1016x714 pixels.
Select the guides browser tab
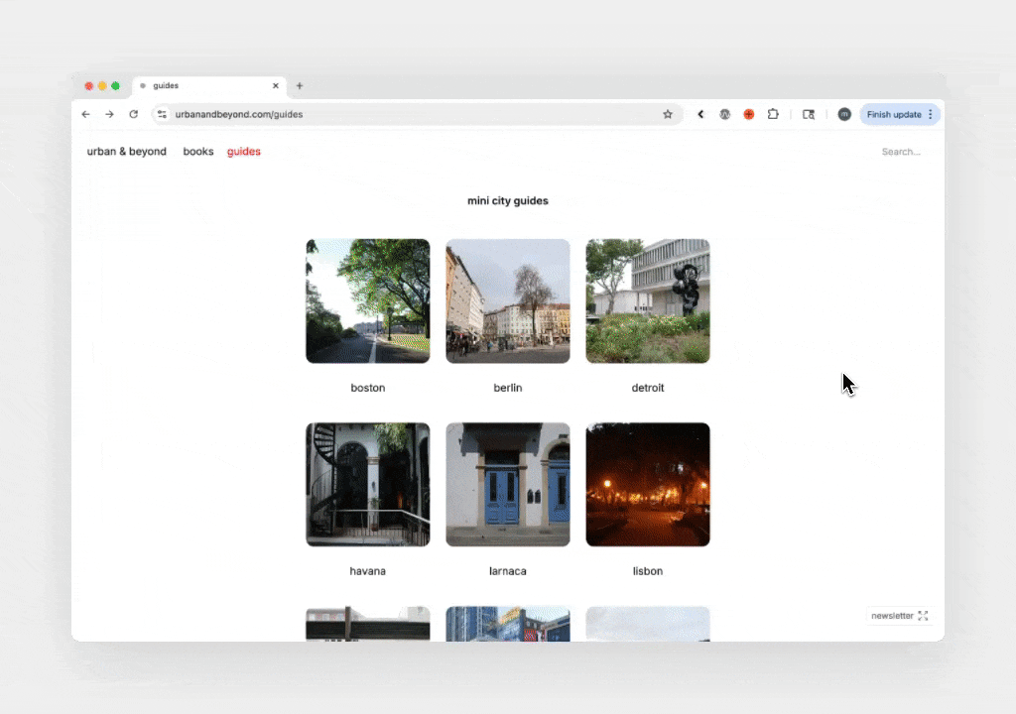click(198, 86)
